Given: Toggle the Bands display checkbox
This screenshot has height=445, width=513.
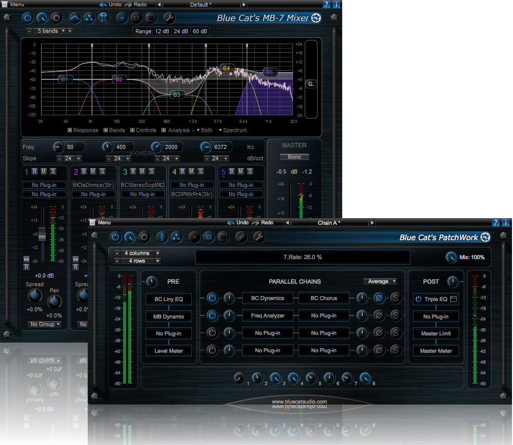Looking at the screenshot, I should [x=106, y=130].
